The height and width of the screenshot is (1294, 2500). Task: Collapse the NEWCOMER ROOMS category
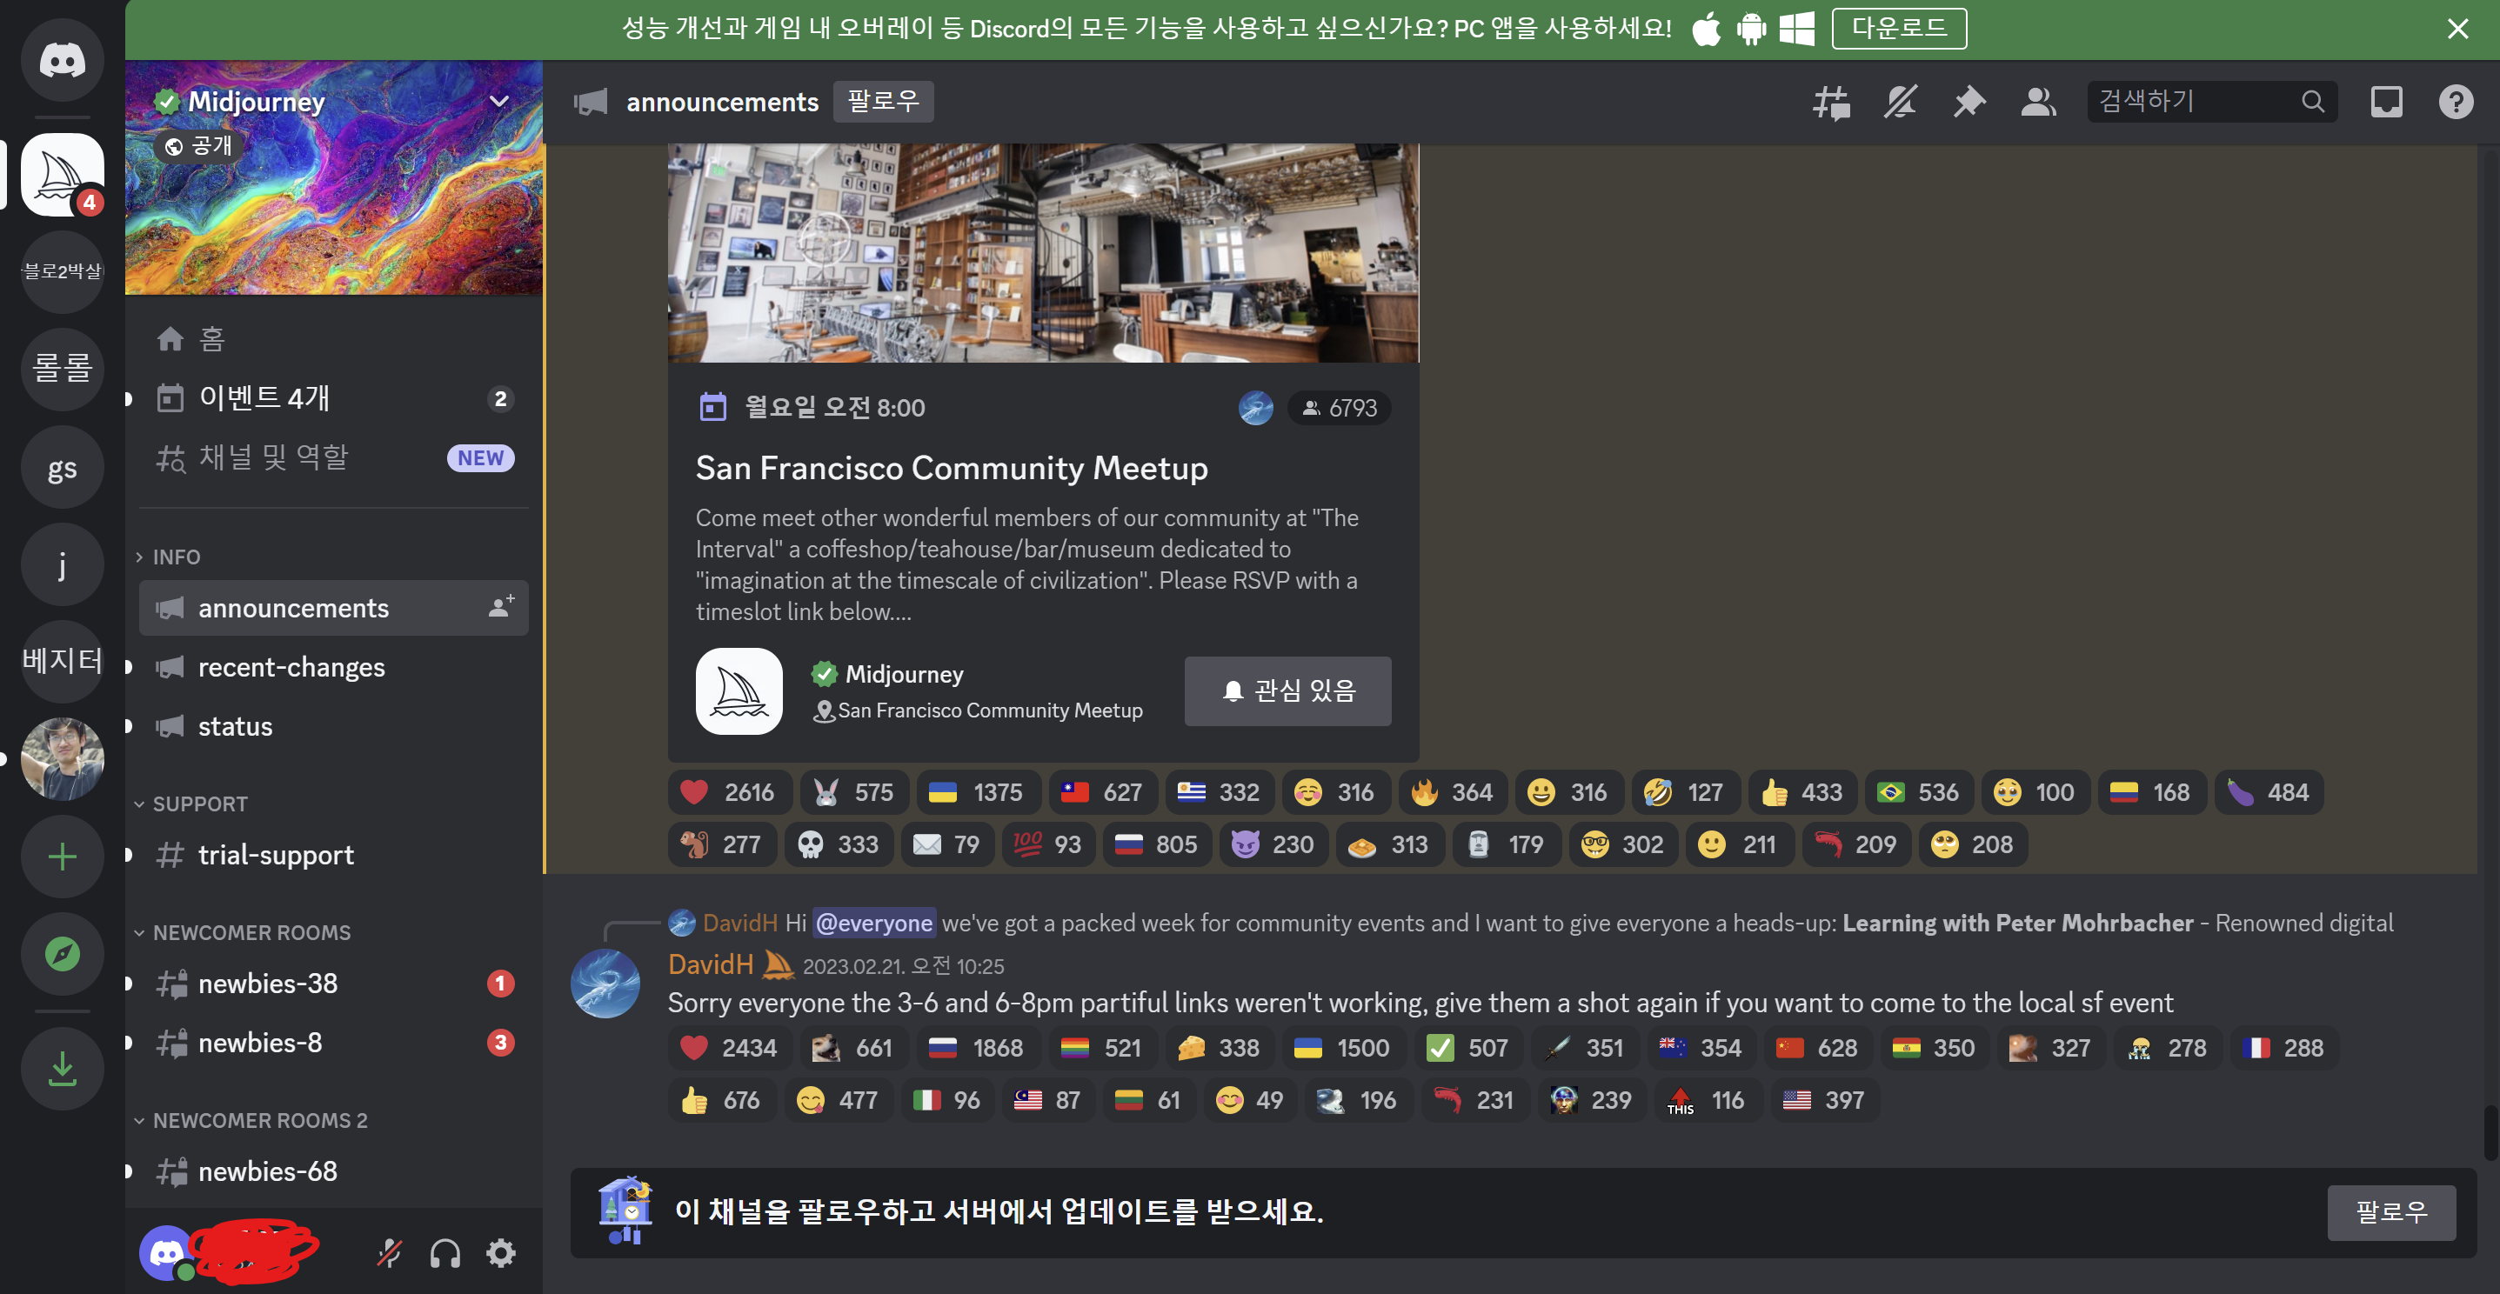(251, 932)
